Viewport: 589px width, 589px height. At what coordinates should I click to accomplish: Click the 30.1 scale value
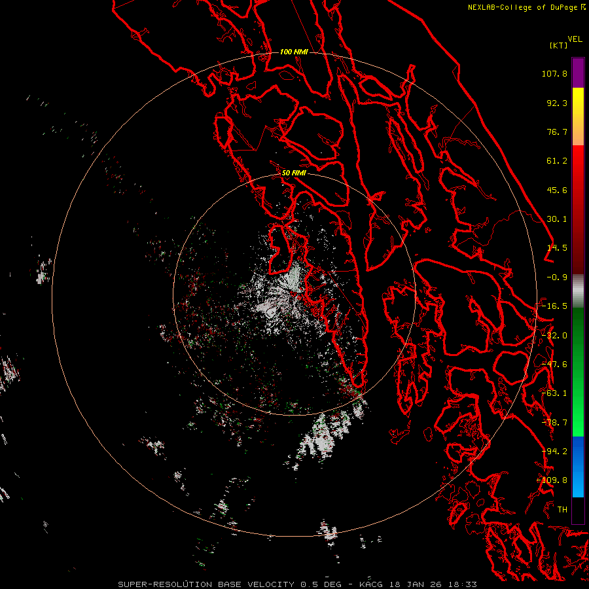557,219
